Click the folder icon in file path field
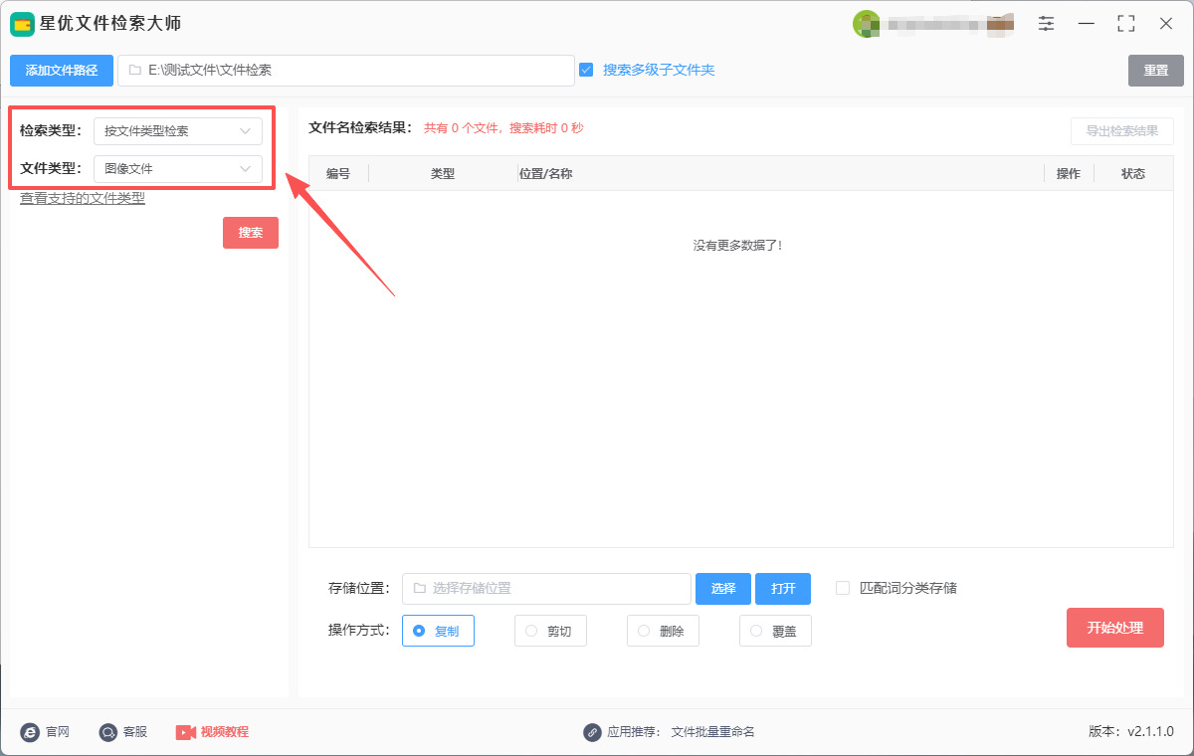1194x756 pixels. (134, 71)
